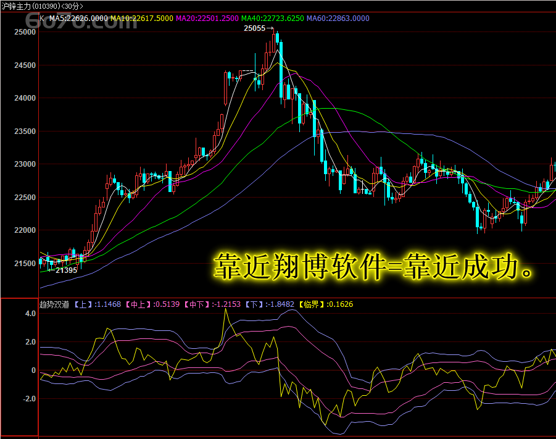The width and height of the screenshot is (556, 439).
Task: Click the 趋势双道 indicator name
Action: pyautogui.click(x=54, y=304)
